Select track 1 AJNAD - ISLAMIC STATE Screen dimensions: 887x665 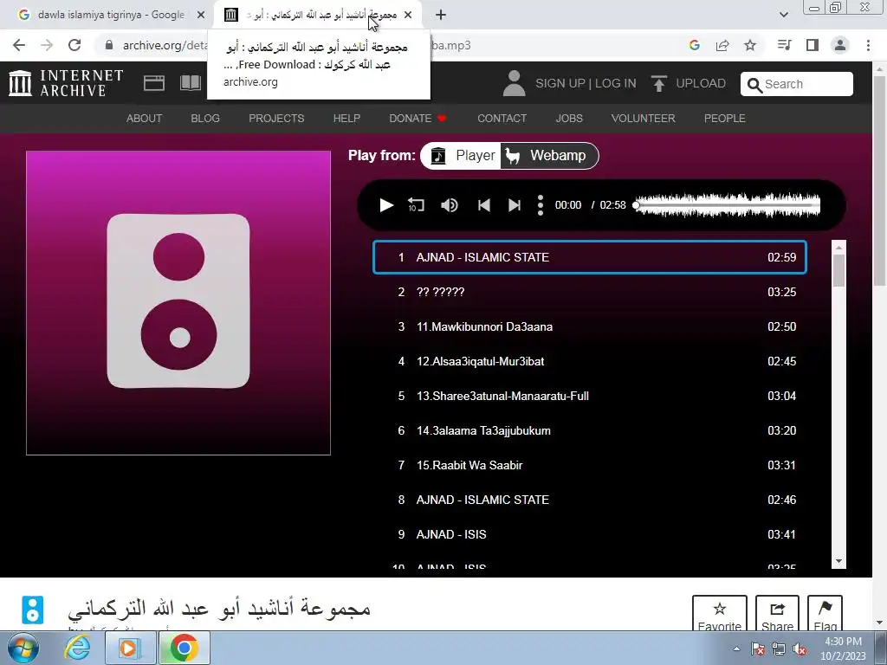click(589, 257)
